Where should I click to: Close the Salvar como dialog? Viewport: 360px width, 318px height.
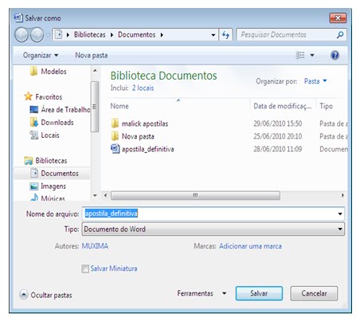[338, 18]
